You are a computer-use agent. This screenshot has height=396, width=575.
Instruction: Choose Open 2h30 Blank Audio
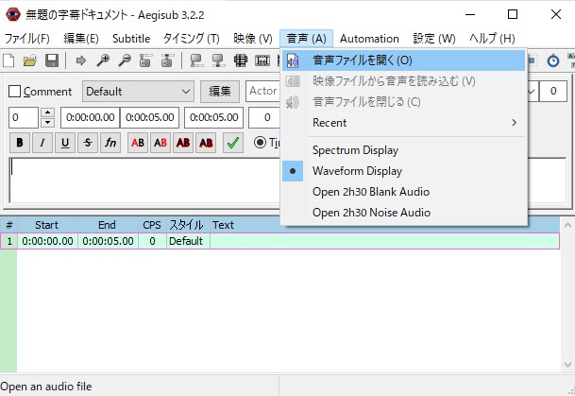coord(404,192)
